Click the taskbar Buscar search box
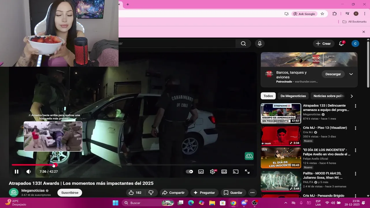 pos(148,203)
